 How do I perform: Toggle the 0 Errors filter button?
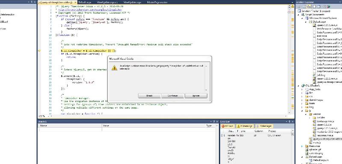(227, 126)
